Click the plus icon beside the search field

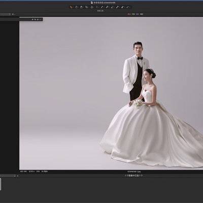coord(13,14)
